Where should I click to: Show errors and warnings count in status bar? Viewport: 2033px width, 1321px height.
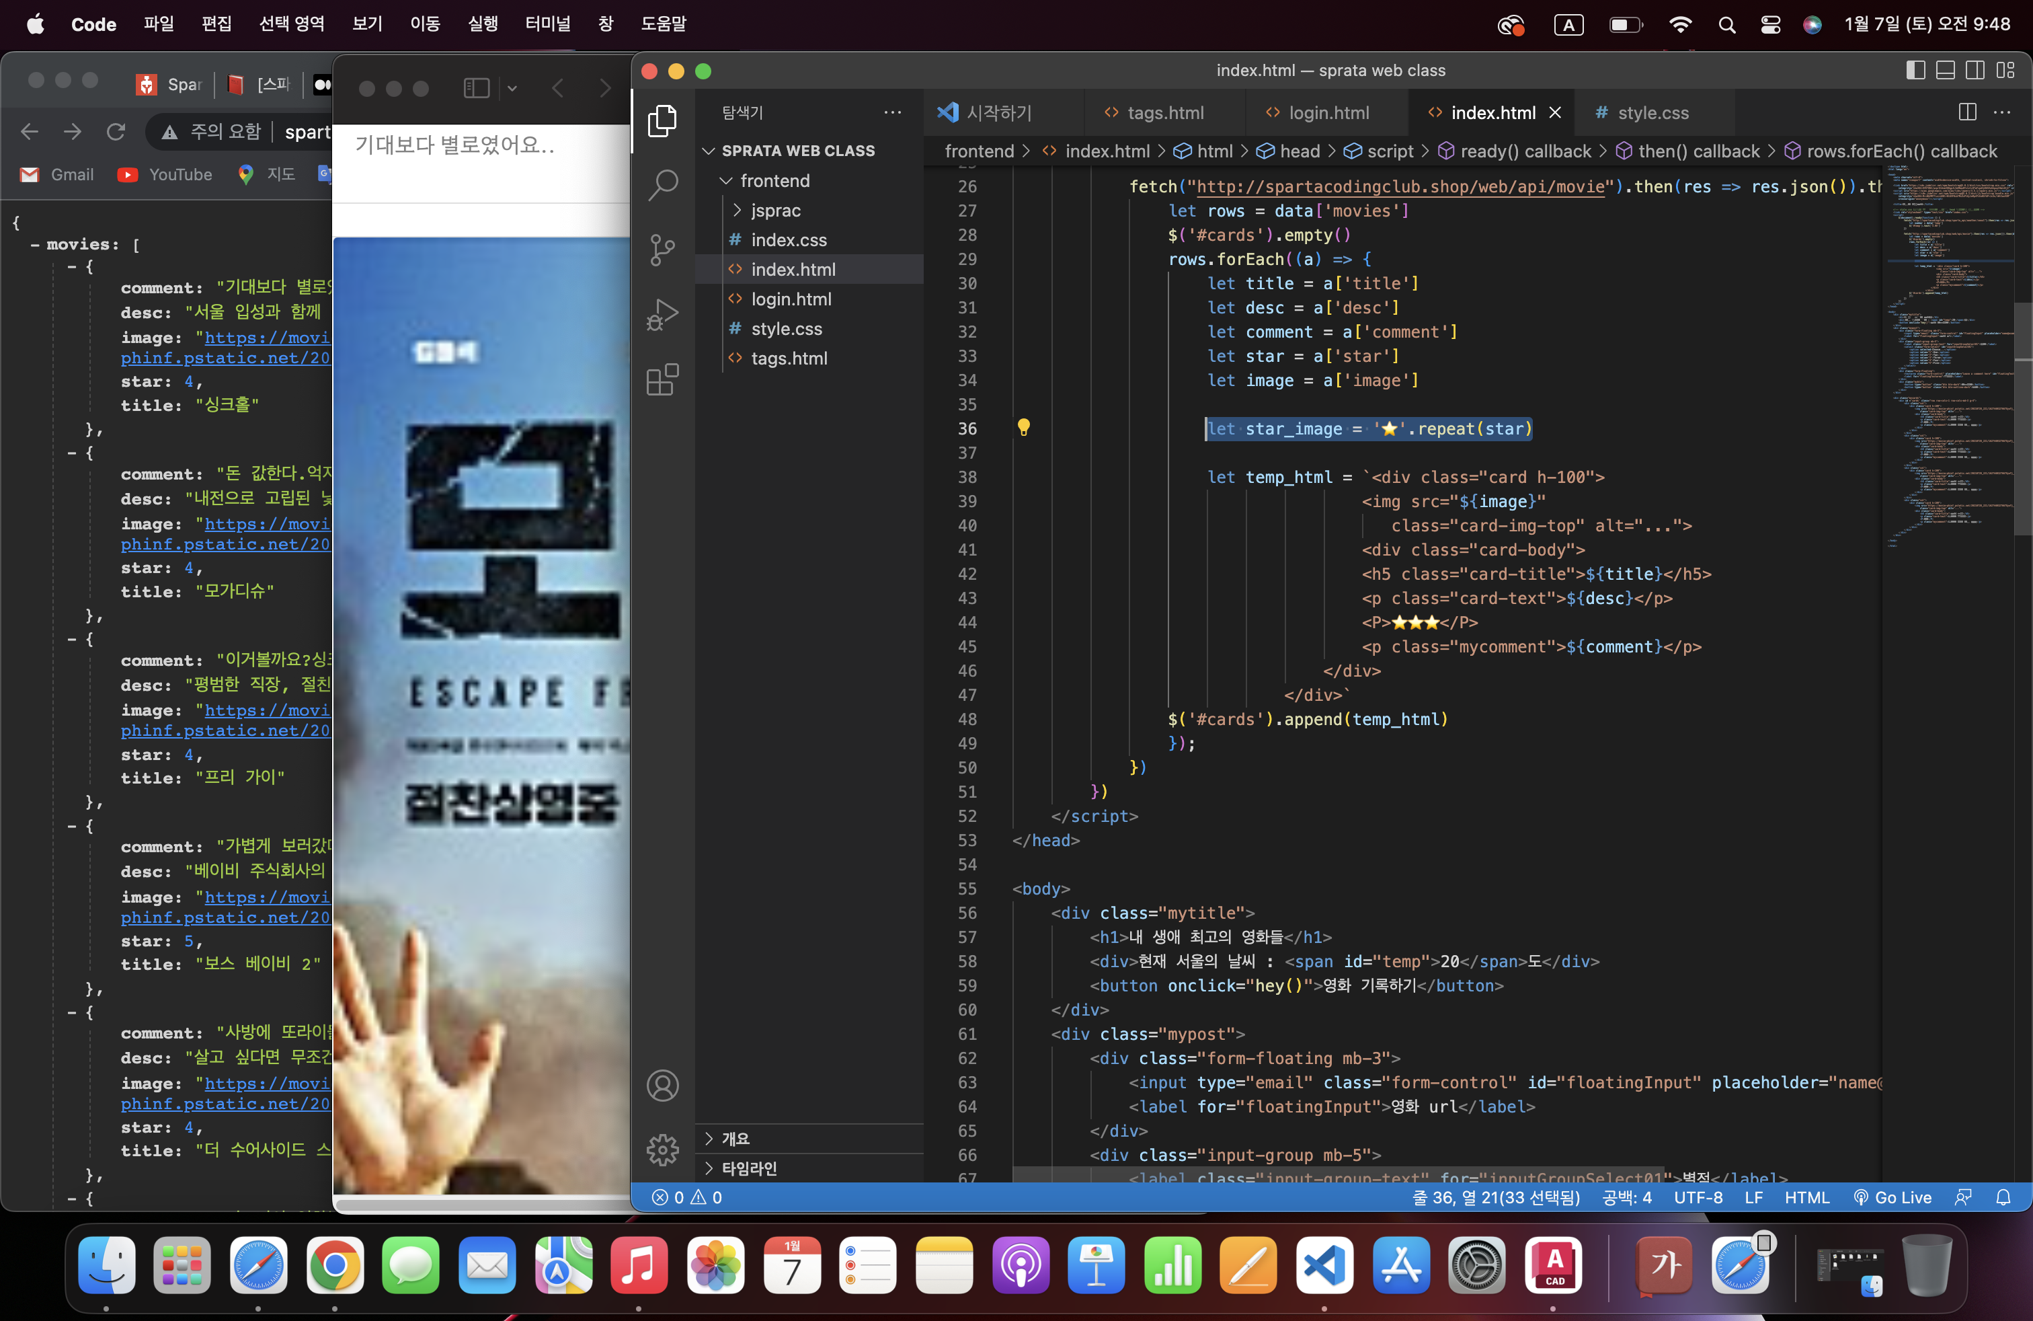pos(687,1197)
